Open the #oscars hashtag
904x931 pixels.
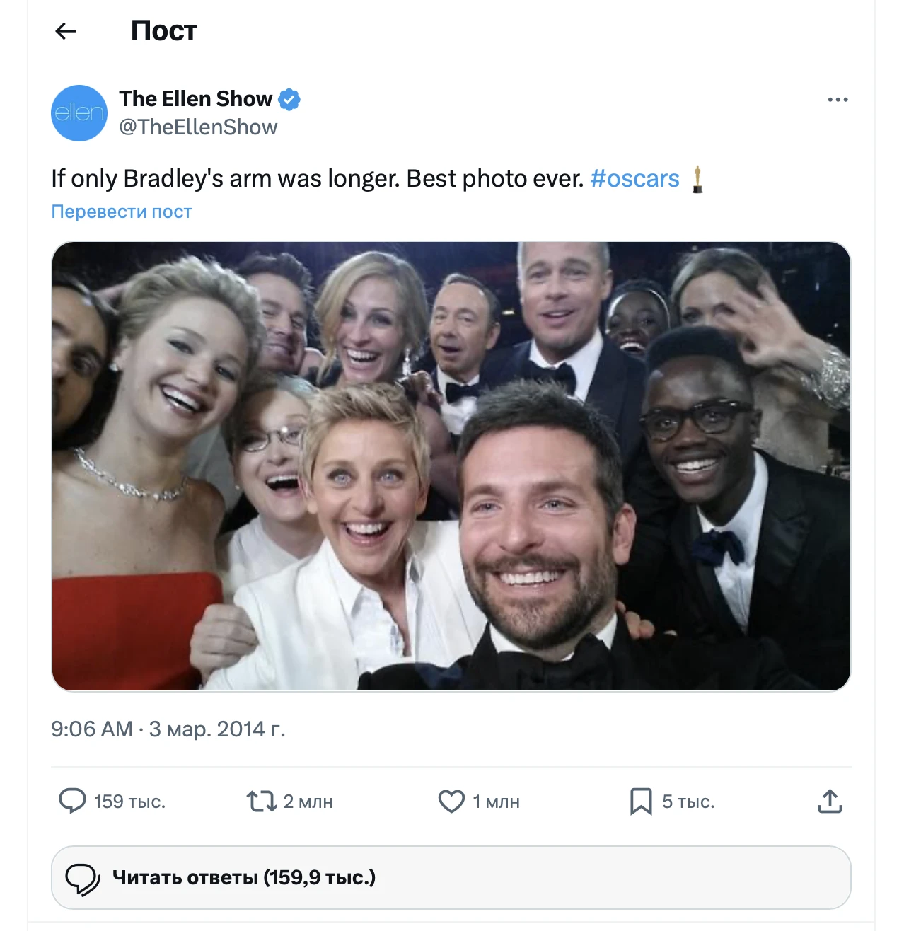click(x=634, y=178)
